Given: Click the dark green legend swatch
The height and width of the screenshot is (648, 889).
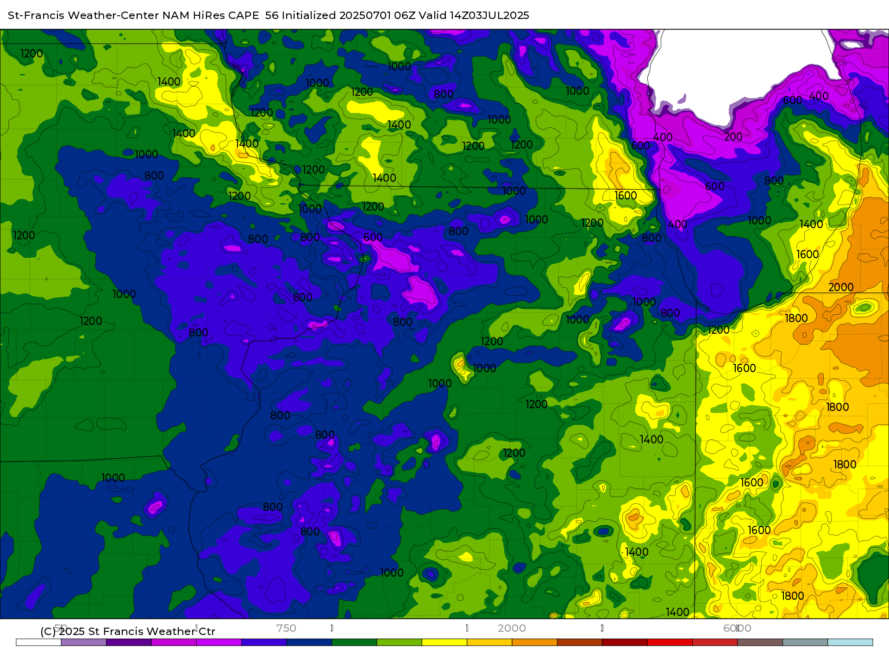Looking at the screenshot, I should 354,642.
